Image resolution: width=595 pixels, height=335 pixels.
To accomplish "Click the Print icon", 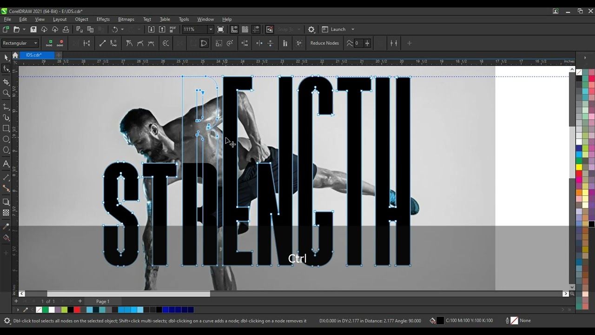I will click(66, 29).
